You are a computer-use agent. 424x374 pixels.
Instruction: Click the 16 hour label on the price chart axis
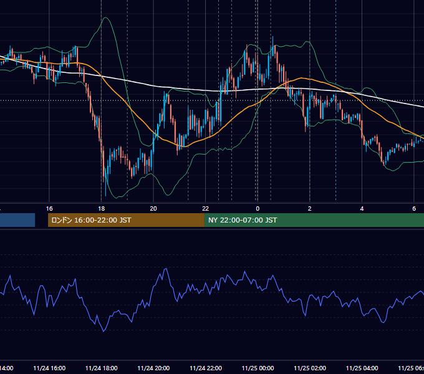pos(49,209)
